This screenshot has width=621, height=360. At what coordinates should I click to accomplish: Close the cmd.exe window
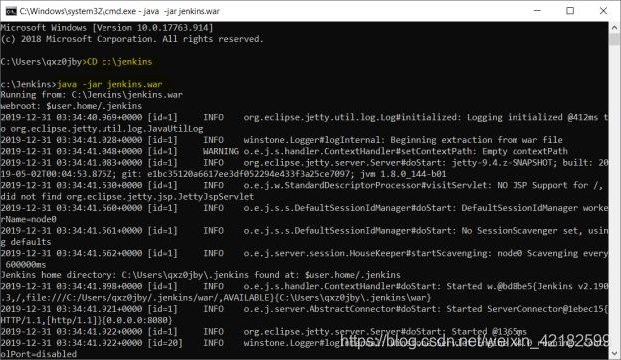click(603, 11)
